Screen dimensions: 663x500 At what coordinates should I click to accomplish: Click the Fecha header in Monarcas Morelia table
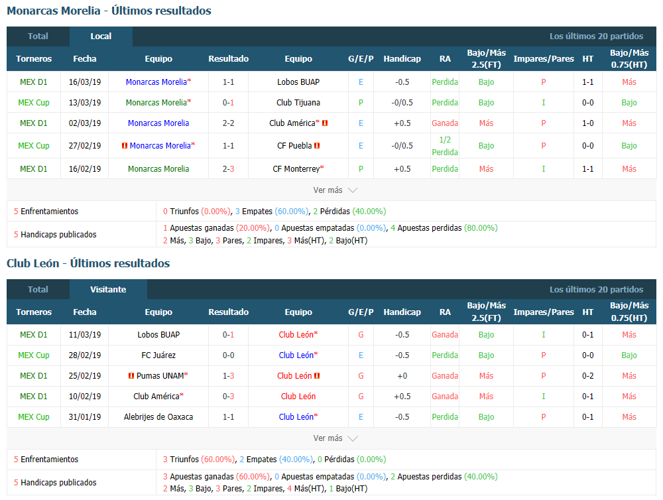85,59
